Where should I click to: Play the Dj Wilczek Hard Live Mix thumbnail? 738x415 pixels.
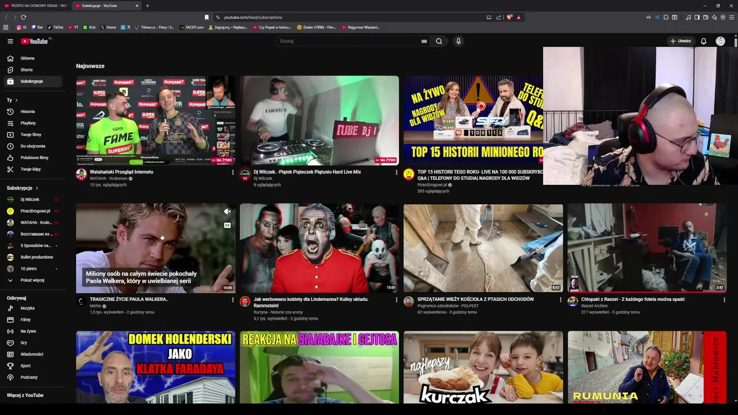pos(319,120)
